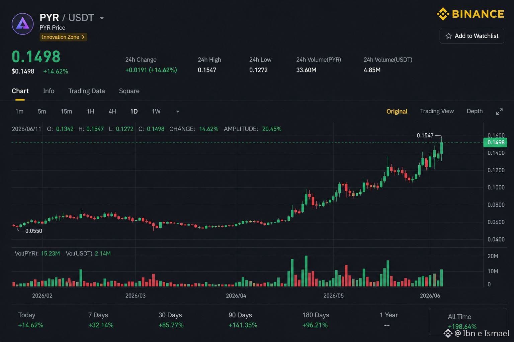Click the 24h Volume(PYR) 33.60M value
514x342 pixels.
coord(306,70)
